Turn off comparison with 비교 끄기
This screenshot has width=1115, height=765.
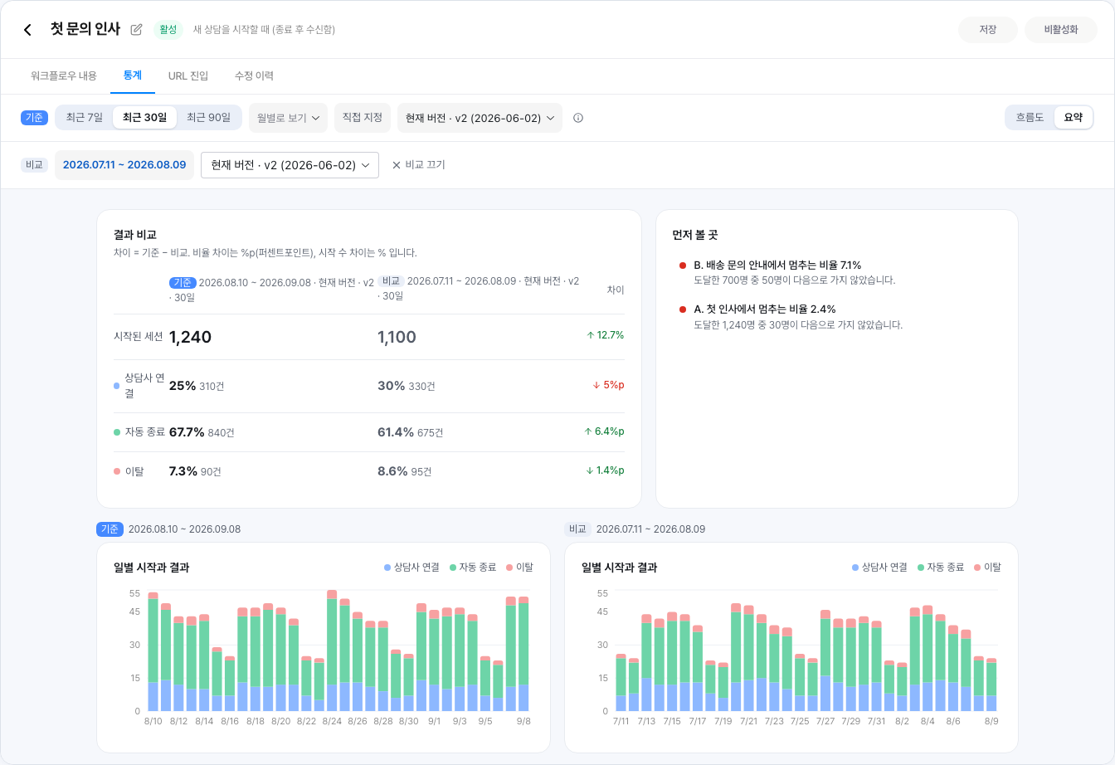419,165
